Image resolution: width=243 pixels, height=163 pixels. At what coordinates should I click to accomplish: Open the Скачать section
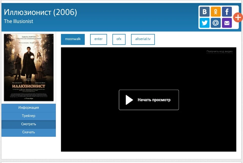pos(29,132)
